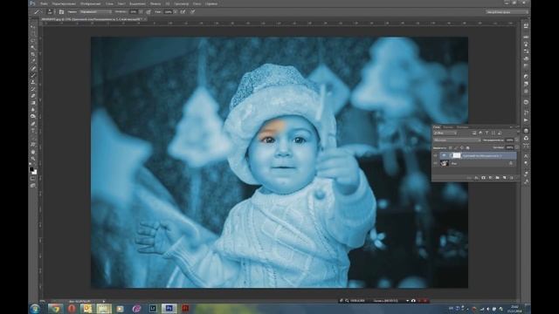
Task: Open the layer filter kind dropdown
Action: coord(445,133)
